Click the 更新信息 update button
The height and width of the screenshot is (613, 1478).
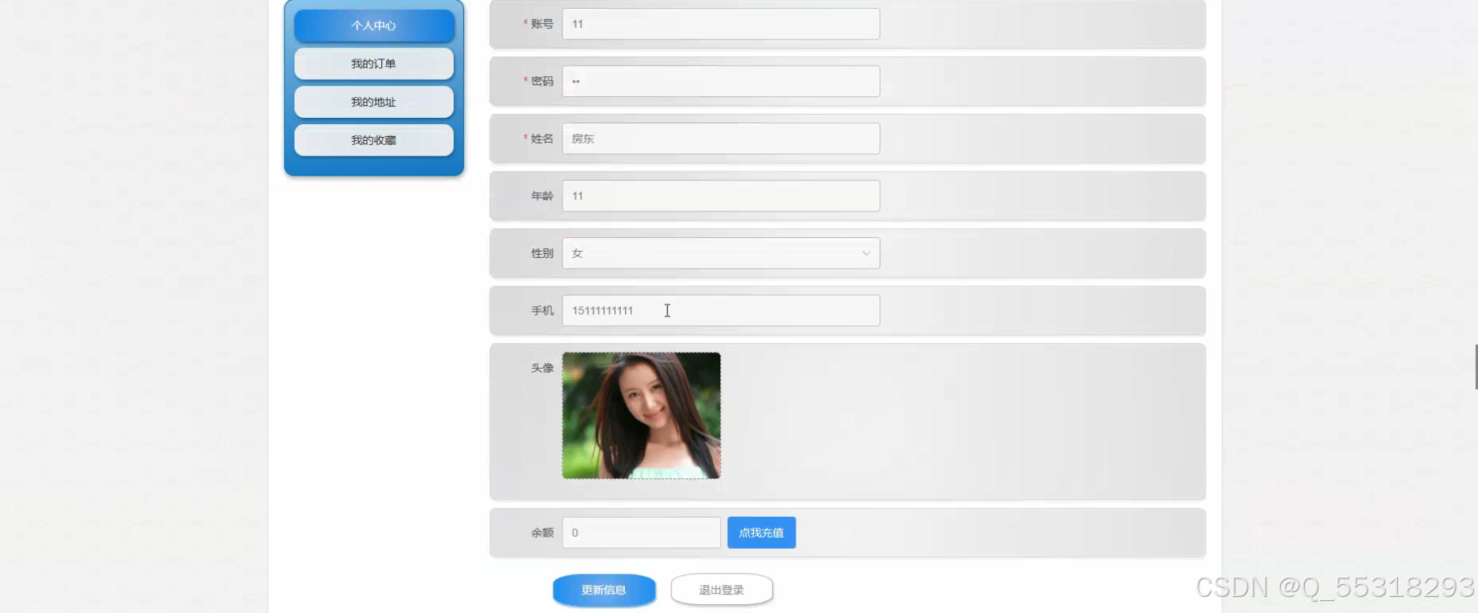point(604,590)
